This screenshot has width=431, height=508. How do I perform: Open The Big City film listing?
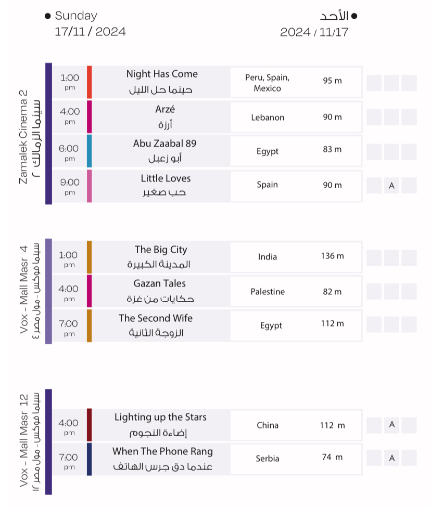[x=161, y=250]
